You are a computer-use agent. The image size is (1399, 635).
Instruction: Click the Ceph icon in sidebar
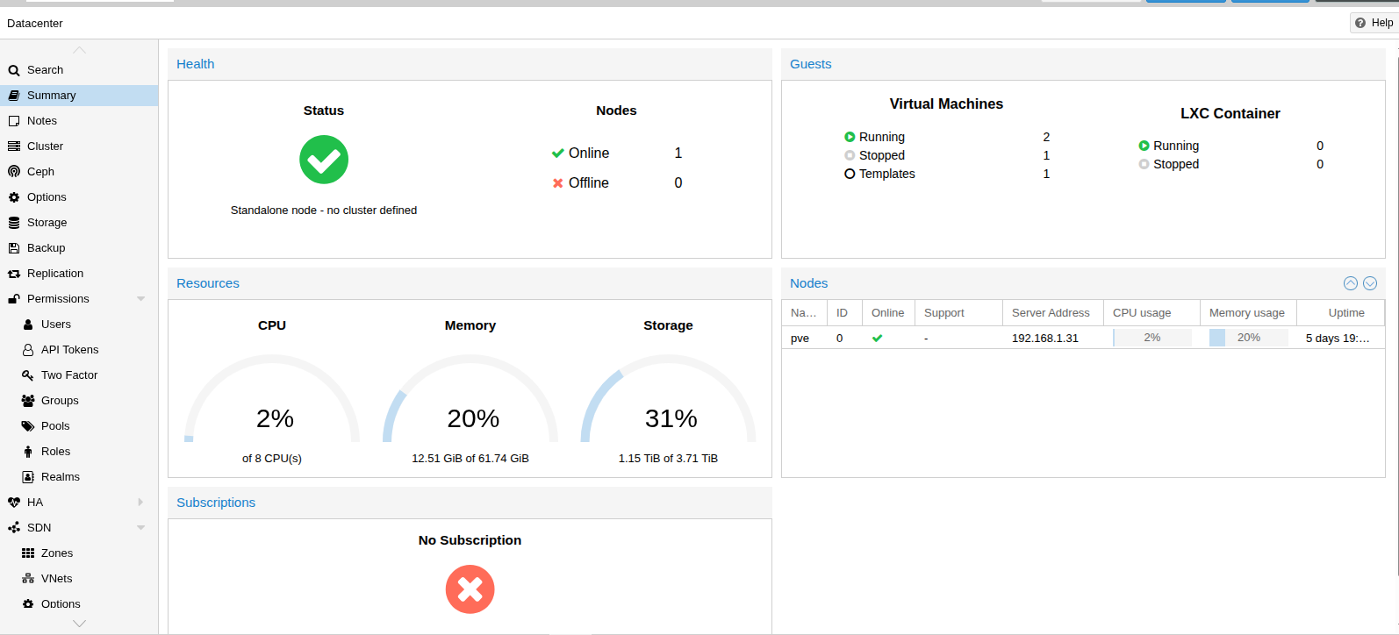click(14, 172)
